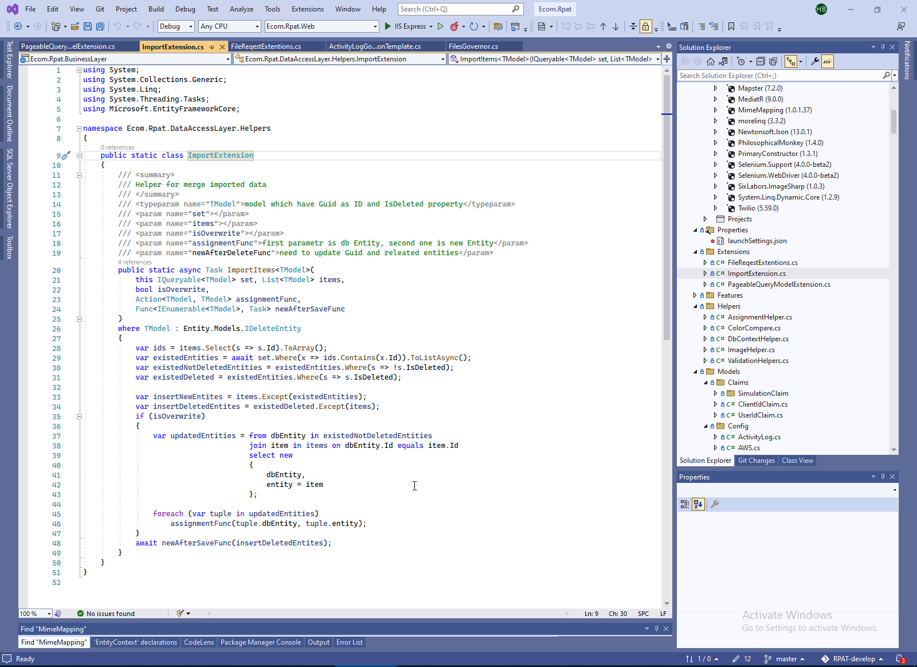Viewport: 917px width, 667px height.
Task: Start without debugging using the outlined play icon
Action: pos(440,26)
